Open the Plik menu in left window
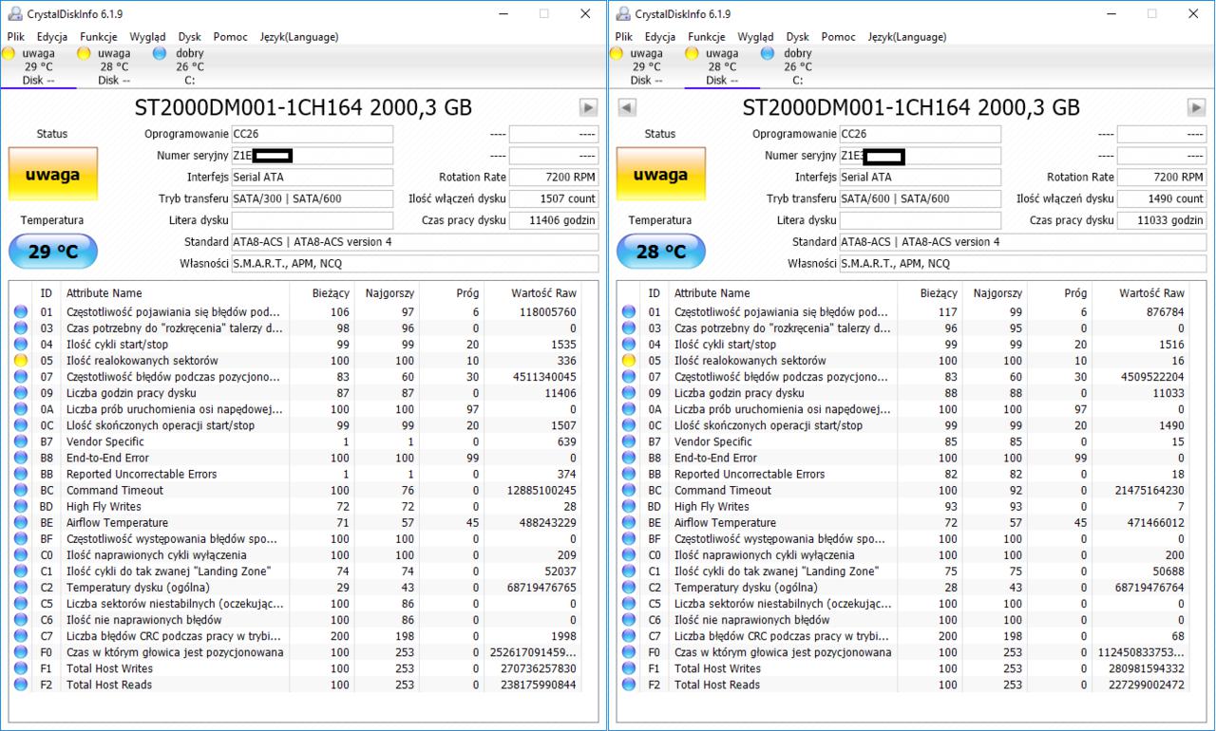Screen dimensions: 1216x731 coord(16,37)
